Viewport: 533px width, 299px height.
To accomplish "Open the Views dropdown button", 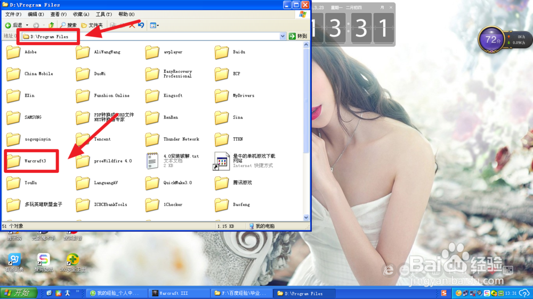I will pos(155,25).
